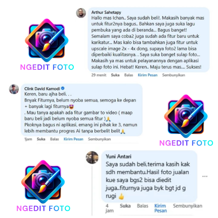The image size is (218, 218).
Task: Click the verified badge next to Clink David Kamodi
Action: (x=63, y=88)
